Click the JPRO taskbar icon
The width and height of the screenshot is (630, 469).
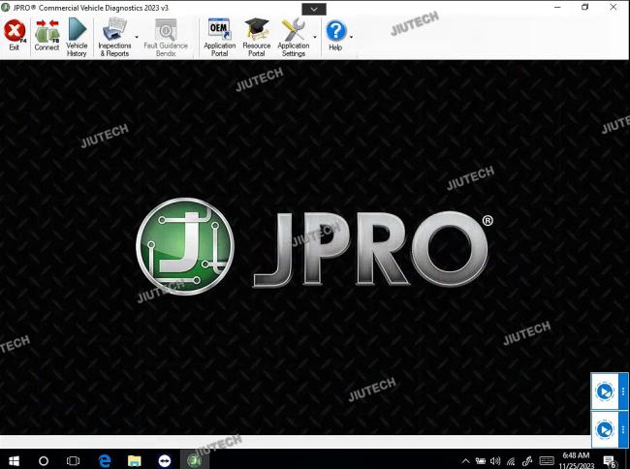click(194, 459)
